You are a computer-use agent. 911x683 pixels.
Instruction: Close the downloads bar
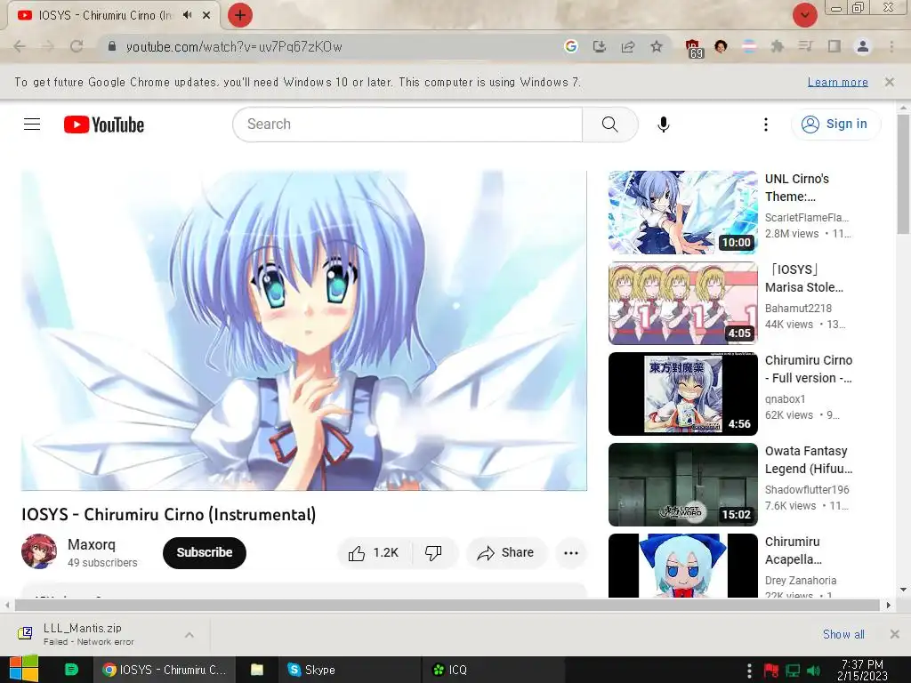pyautogui.click(x=895, y=634)
